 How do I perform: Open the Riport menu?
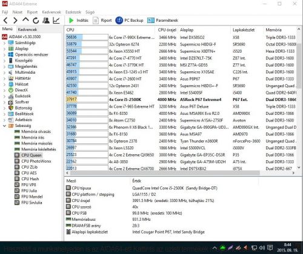(x=32, y=12)
